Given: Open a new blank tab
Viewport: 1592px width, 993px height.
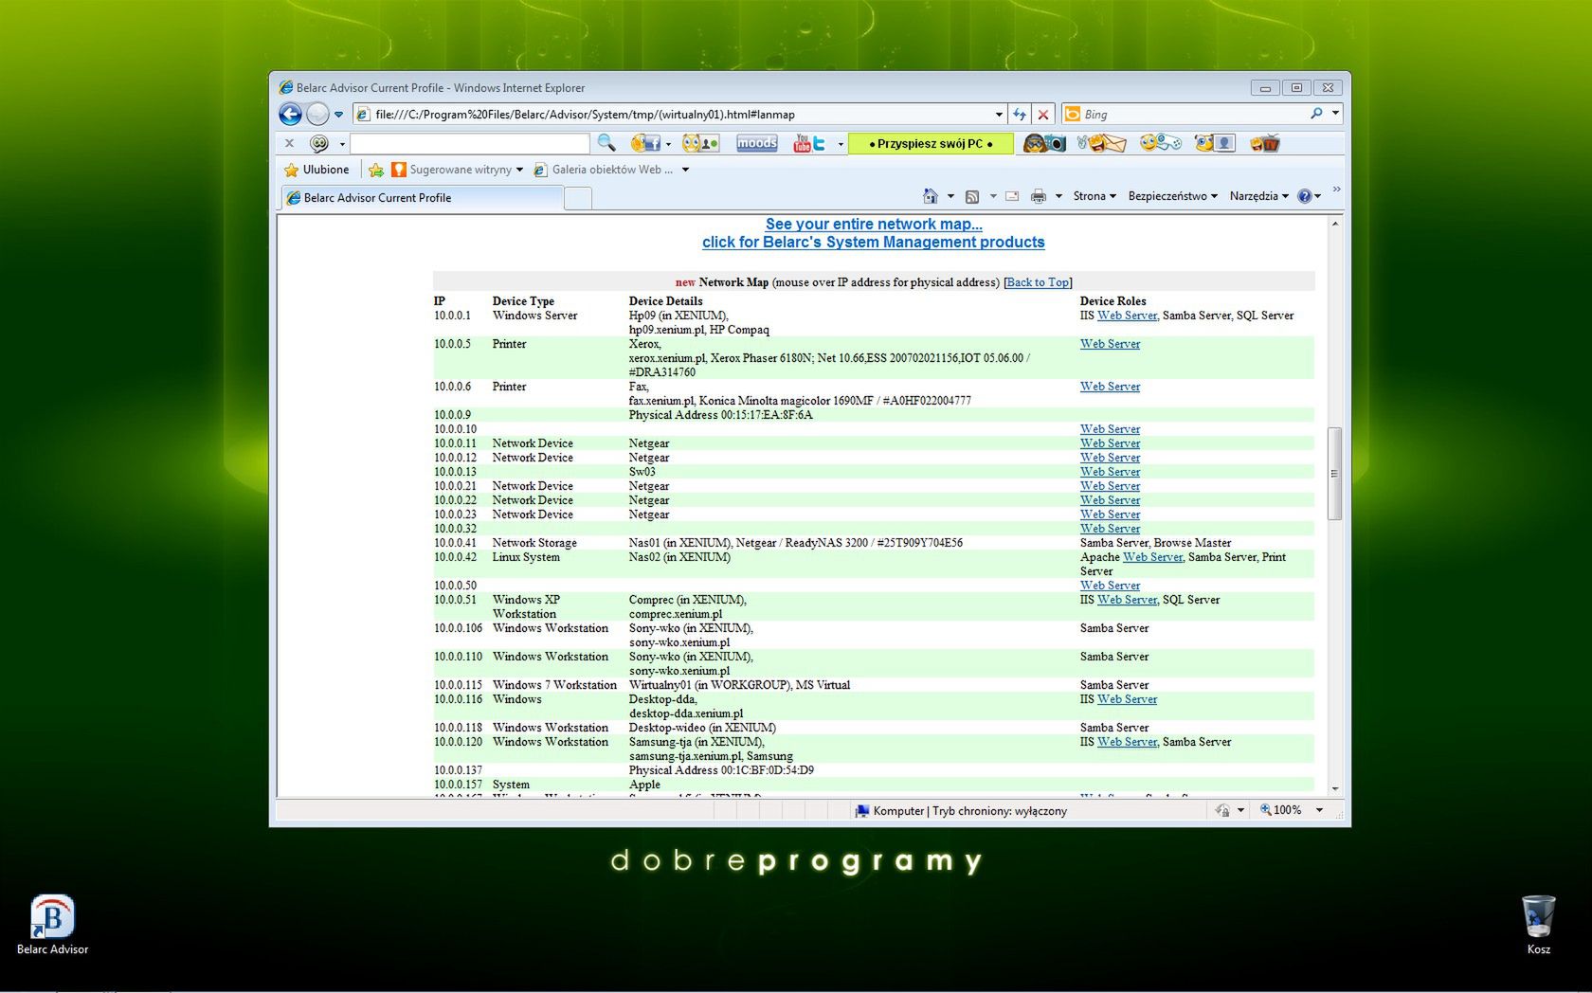Looking at the screenshot, I should [x=578, y=197].
